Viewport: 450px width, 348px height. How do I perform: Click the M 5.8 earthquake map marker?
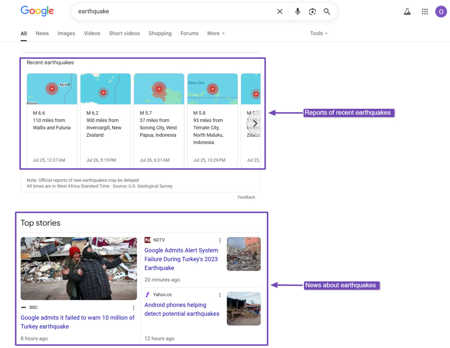click(x=212, y=89)
